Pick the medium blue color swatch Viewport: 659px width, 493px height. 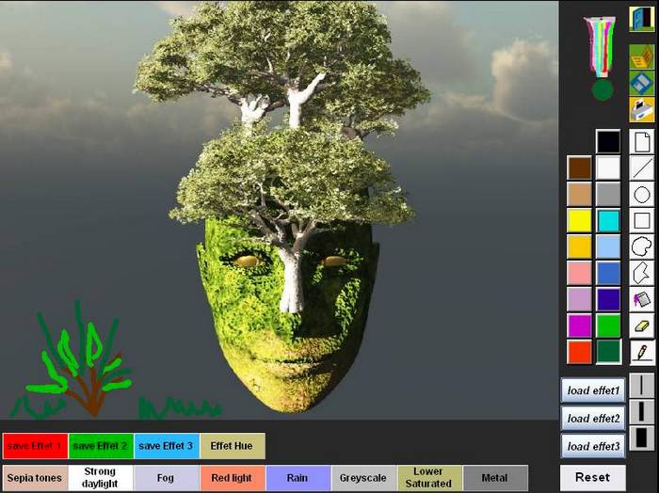click(608, 273)
